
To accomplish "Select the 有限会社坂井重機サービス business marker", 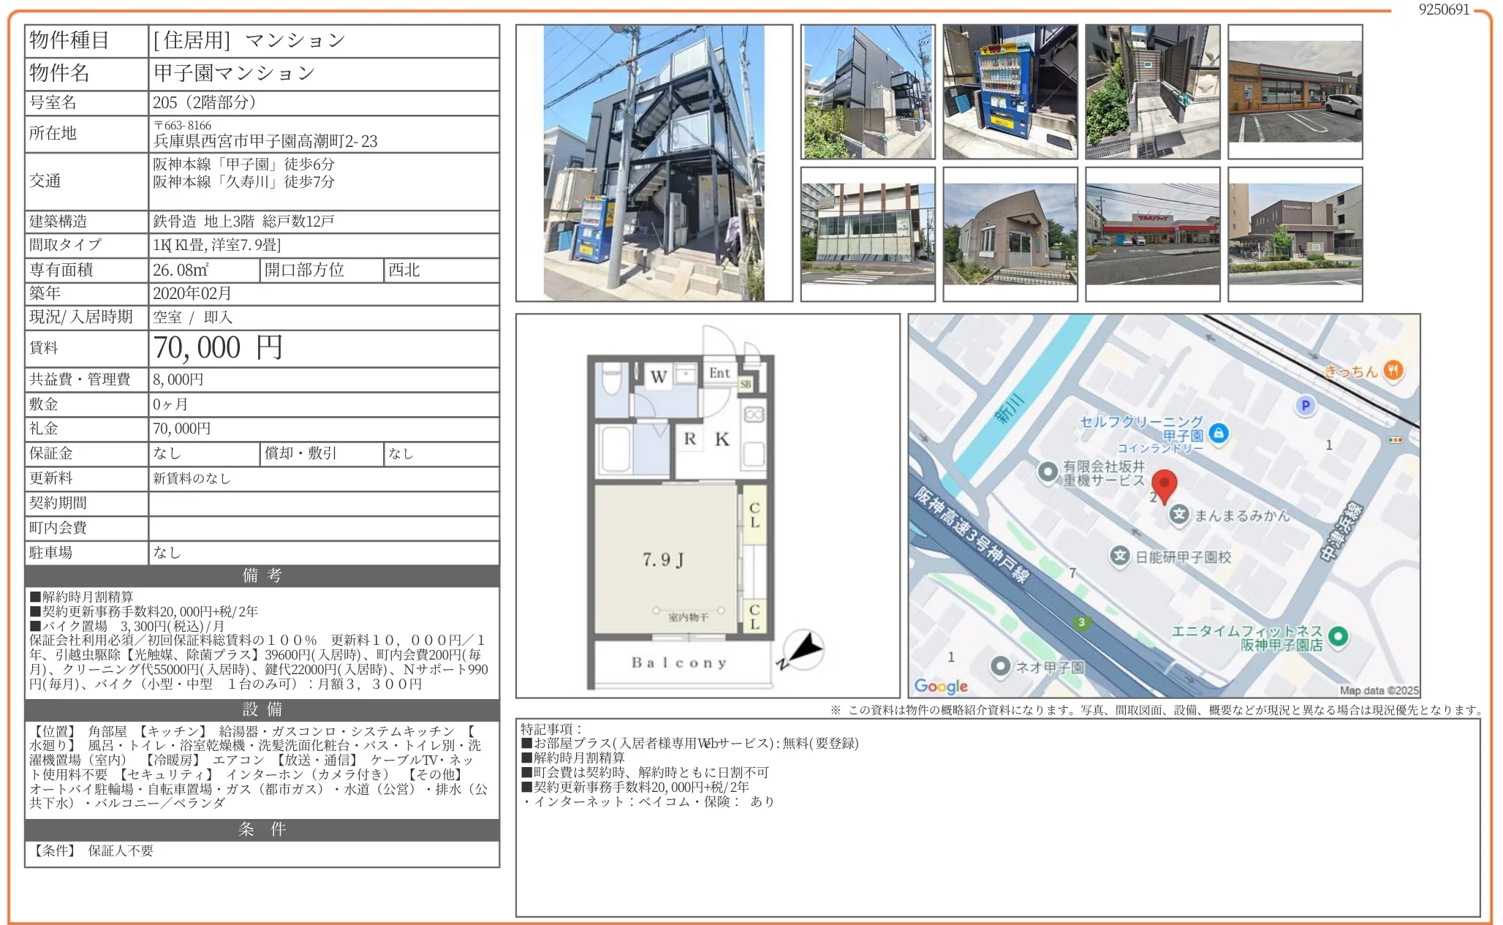I will click(1048, 472).
